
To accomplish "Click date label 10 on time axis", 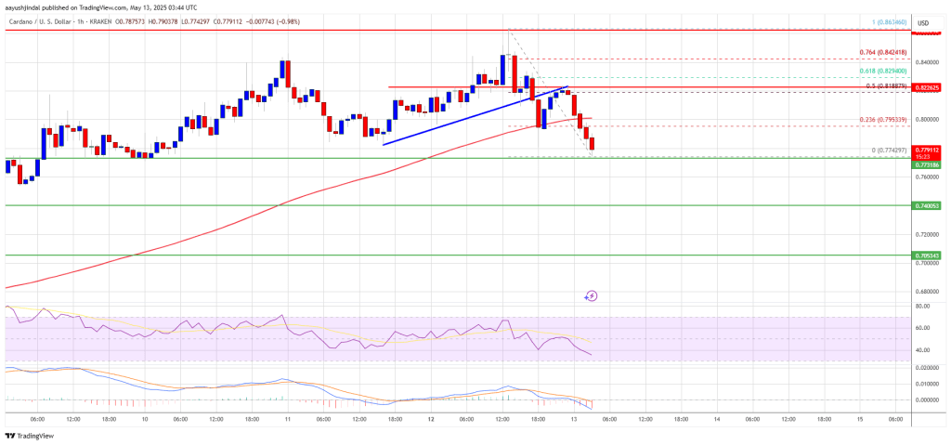I will [x=144, y=419].
